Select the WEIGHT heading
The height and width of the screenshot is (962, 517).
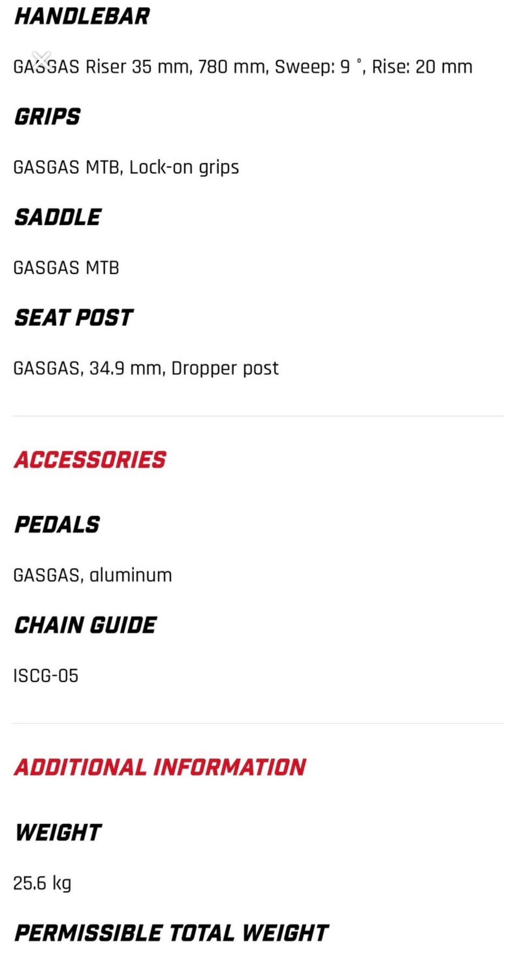(x=58, y=833)
